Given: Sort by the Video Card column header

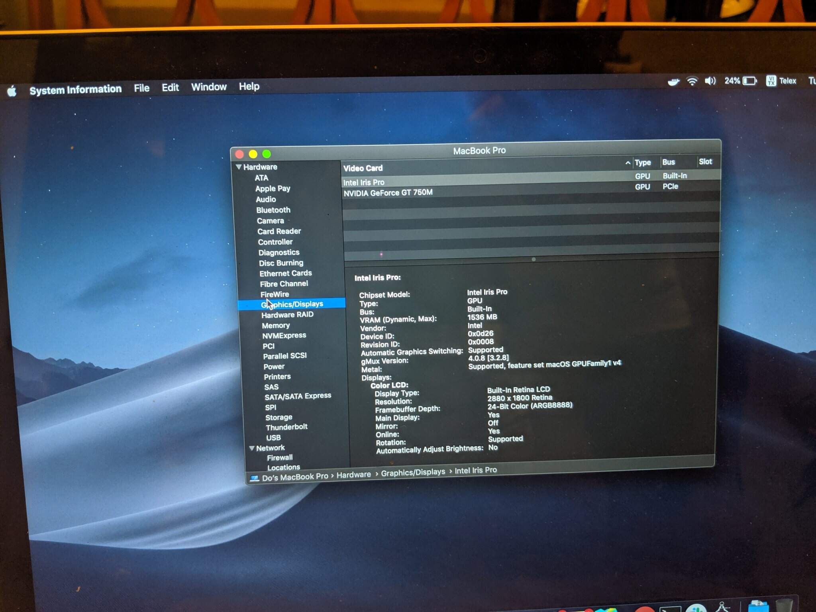Looking at the screenshot, I should coord(363,168).
